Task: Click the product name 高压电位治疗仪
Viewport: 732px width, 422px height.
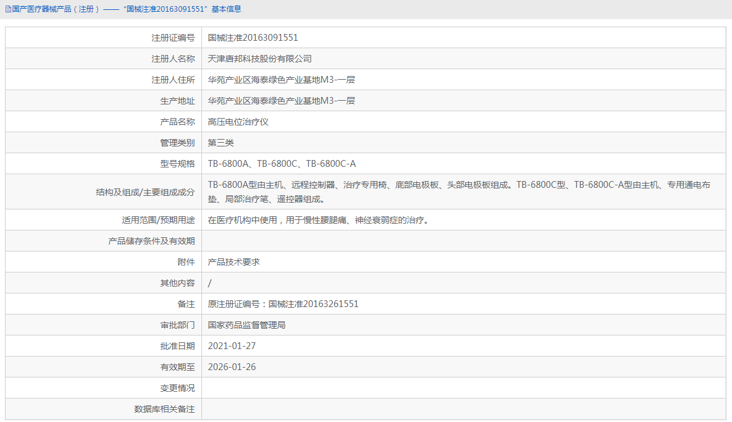Action: coord(238,122)
